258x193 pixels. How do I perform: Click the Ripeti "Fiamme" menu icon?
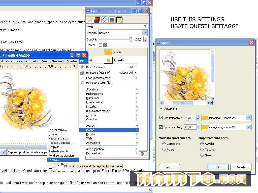tap(82, 67)
